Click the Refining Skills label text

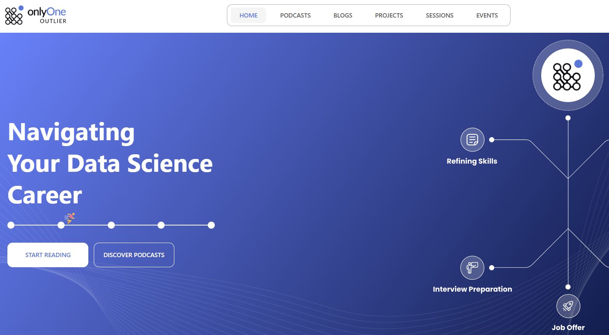(472, 161)
